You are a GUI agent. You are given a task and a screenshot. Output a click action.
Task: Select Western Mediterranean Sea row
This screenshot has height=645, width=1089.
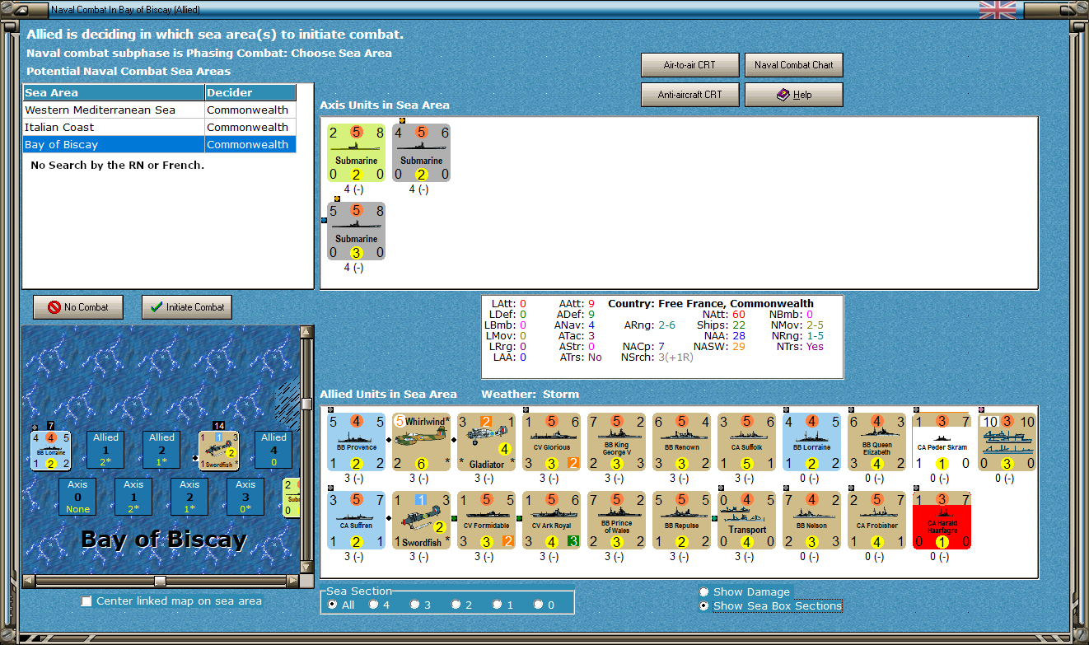159,110
